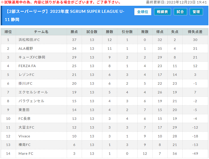This screenshot has height=159, width=209.
Task: Select team 浜松和田JFC
Action: [x=29, y=40]
